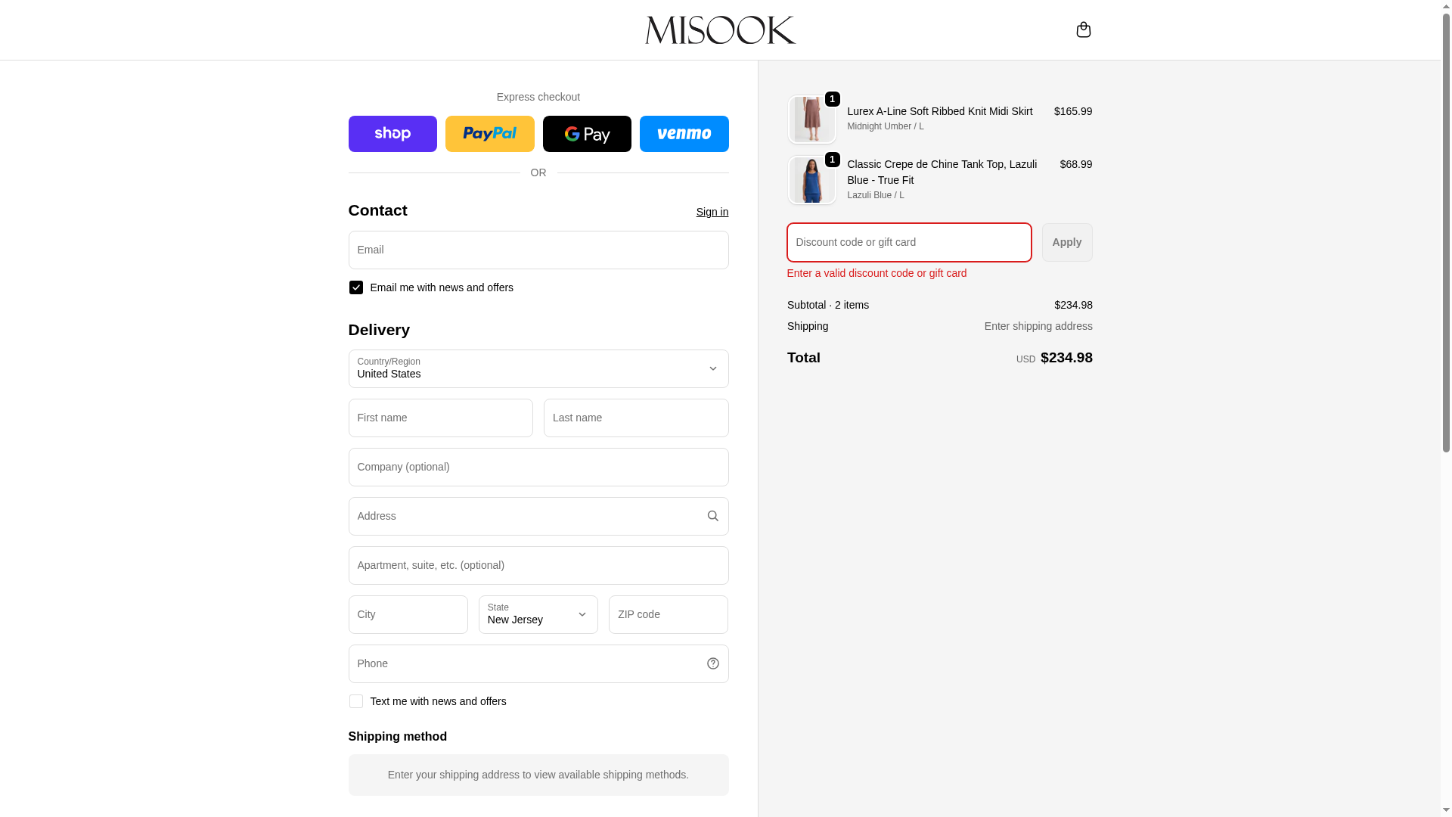Focus the ZIP code field
Screen dimensions: 1452x817
(x=668, y=614)
